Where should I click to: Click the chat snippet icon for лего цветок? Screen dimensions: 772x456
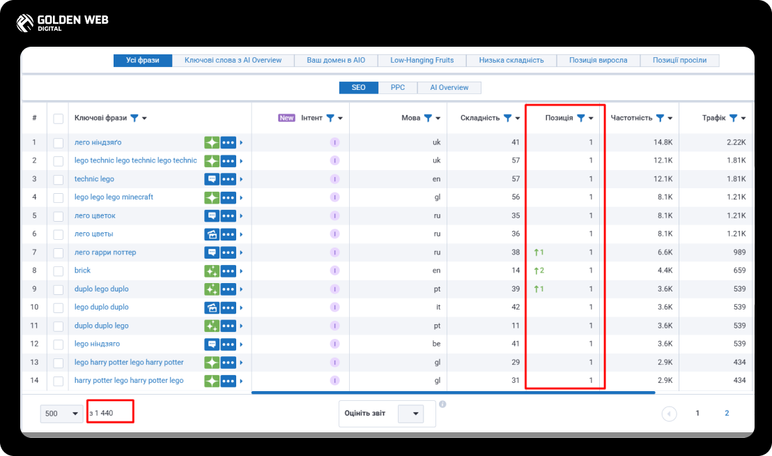tap(212, 215)
